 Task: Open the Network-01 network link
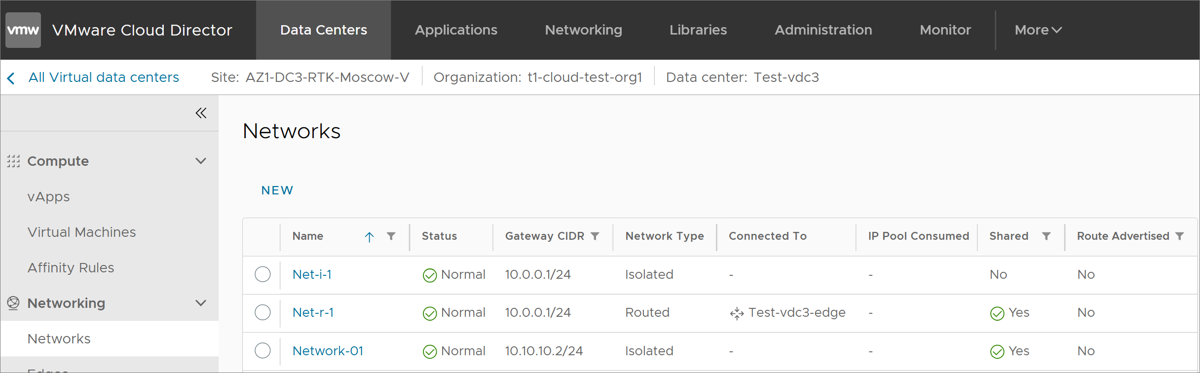point(328,351)
